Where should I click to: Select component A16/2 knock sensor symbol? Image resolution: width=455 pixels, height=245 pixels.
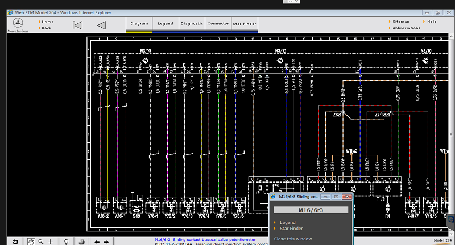(104, 205)
